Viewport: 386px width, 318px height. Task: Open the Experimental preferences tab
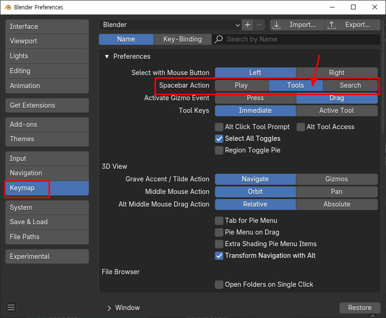click(x=47, y=256)
